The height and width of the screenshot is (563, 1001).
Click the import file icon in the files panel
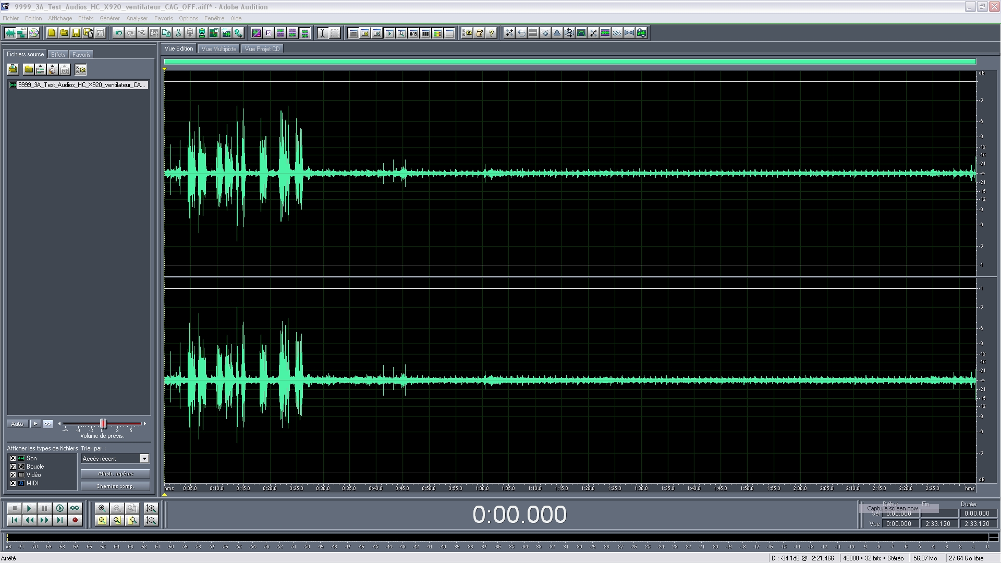13,69
